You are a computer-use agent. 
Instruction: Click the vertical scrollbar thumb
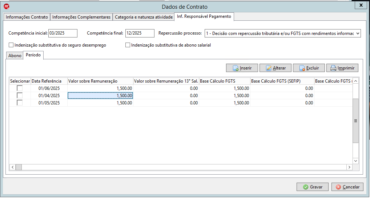coord(355,121)
